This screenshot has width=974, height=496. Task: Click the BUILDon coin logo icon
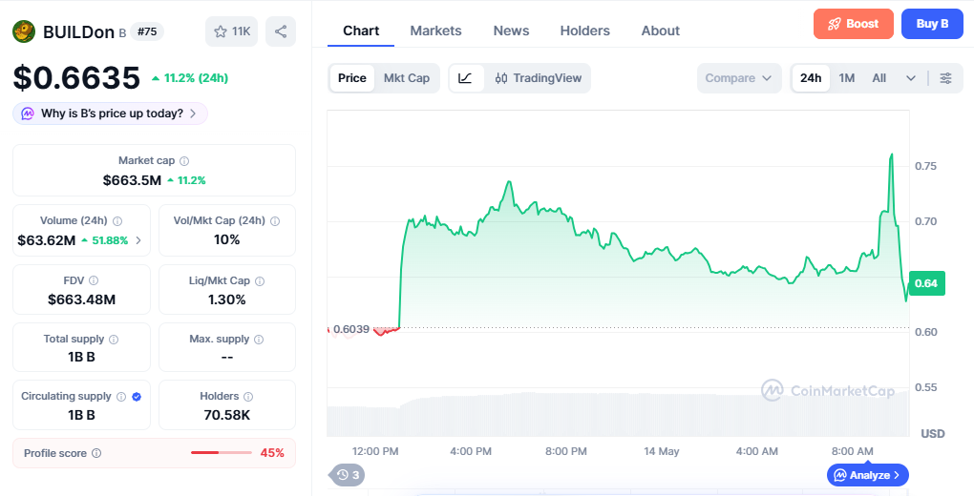[24, 31]
